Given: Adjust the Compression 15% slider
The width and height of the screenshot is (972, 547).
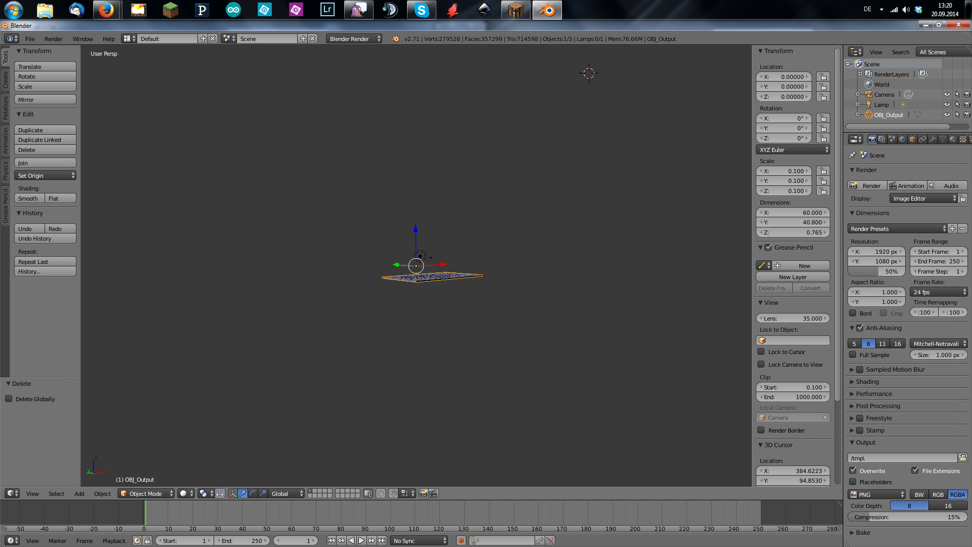Looking at the screenshot, I should [907, 517].
